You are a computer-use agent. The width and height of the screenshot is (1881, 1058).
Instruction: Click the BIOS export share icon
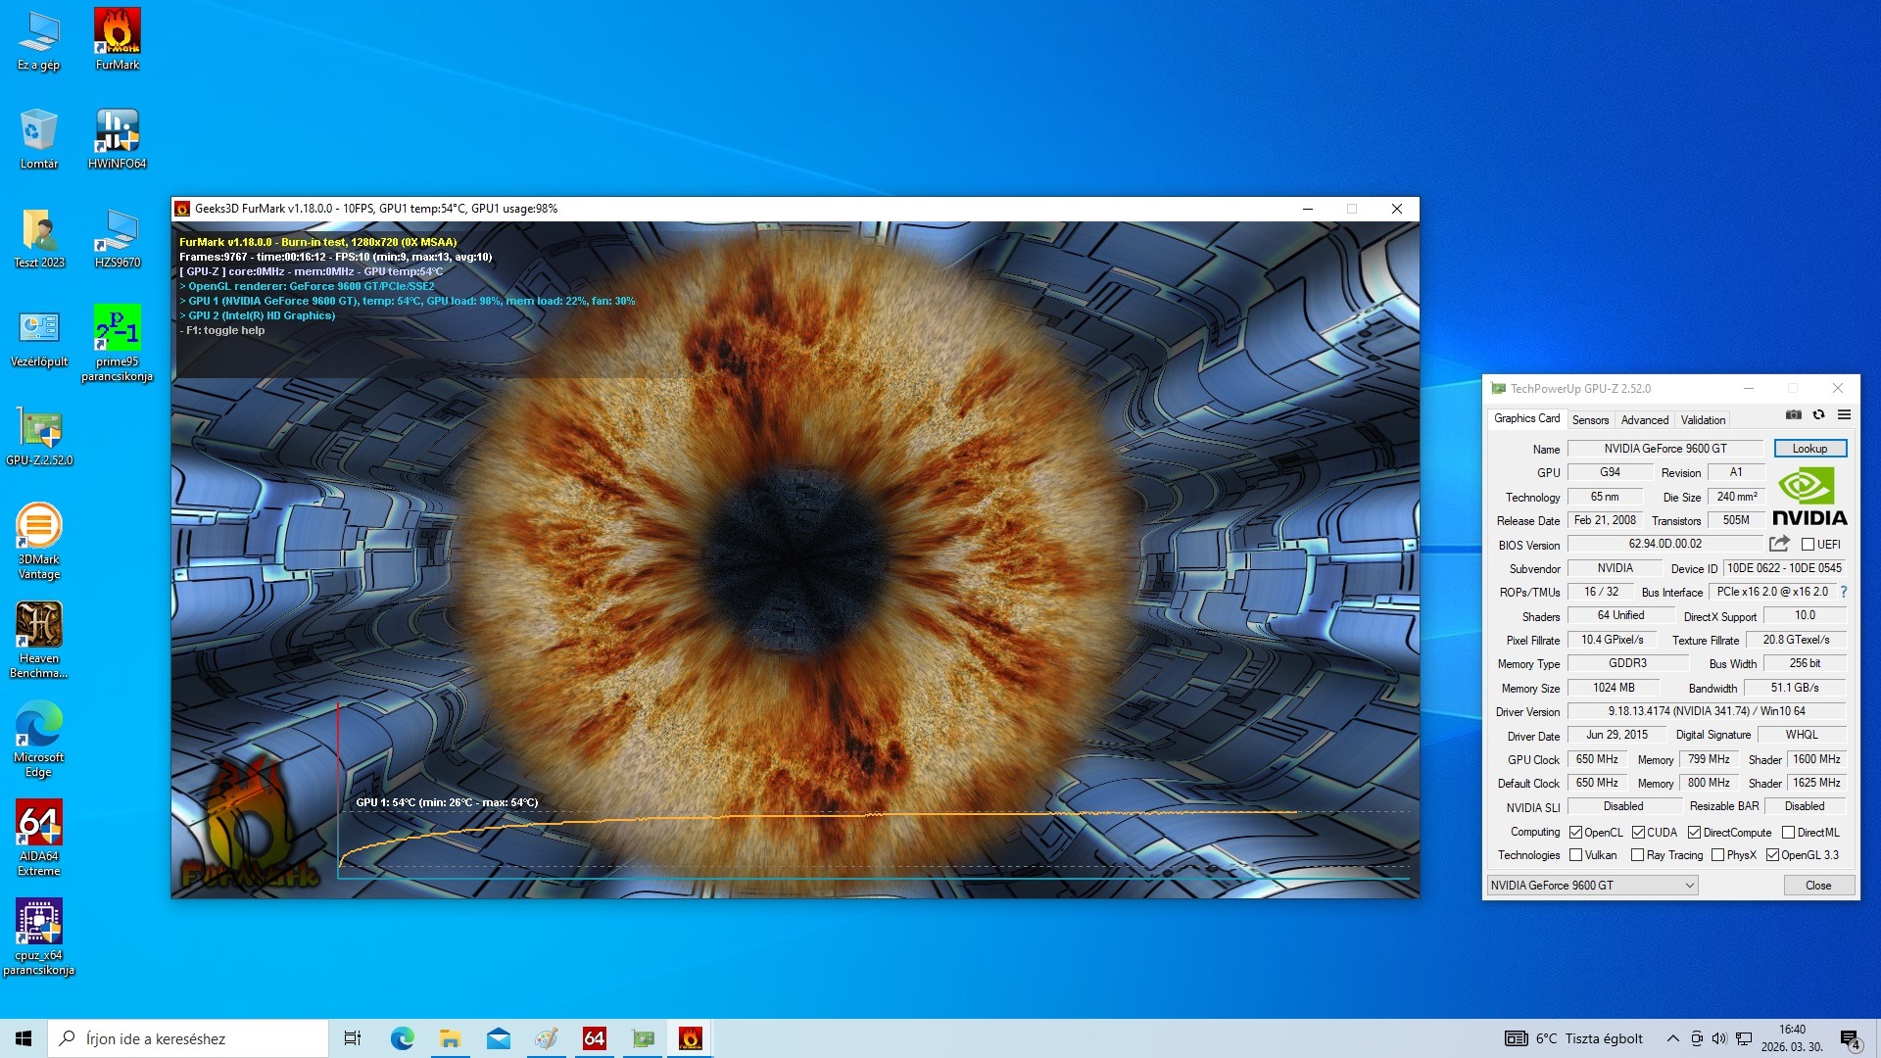point(1779,544)
